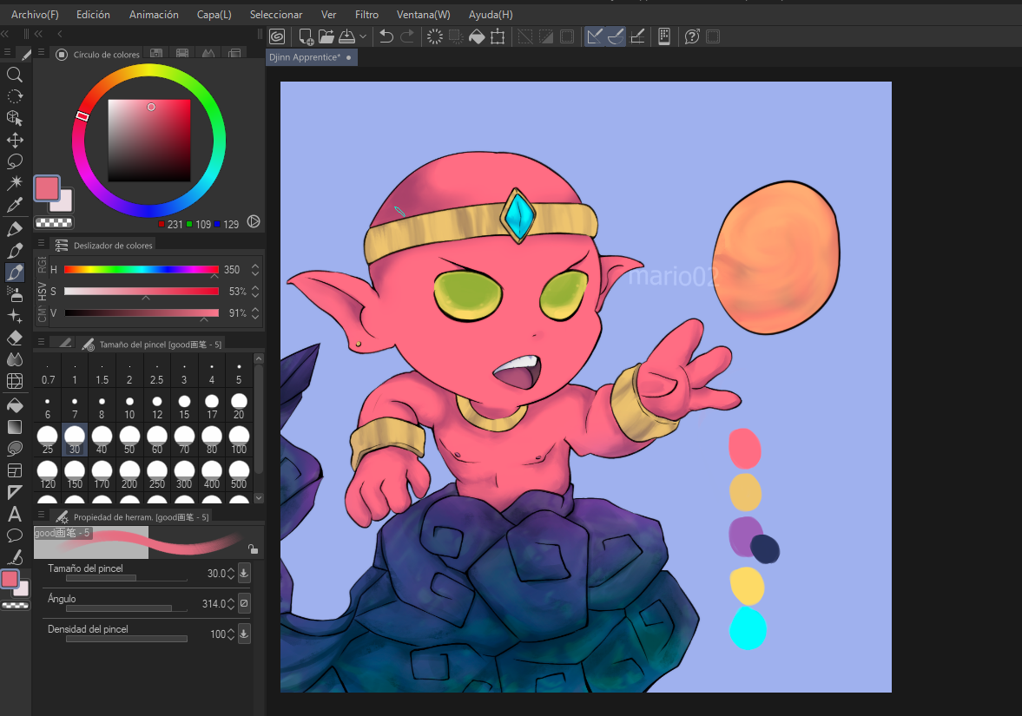Image resolution: width=1022 pixels, height=716 pixels.
Task: Open the Clip Studio launcher icon
Action: (277, 36)
